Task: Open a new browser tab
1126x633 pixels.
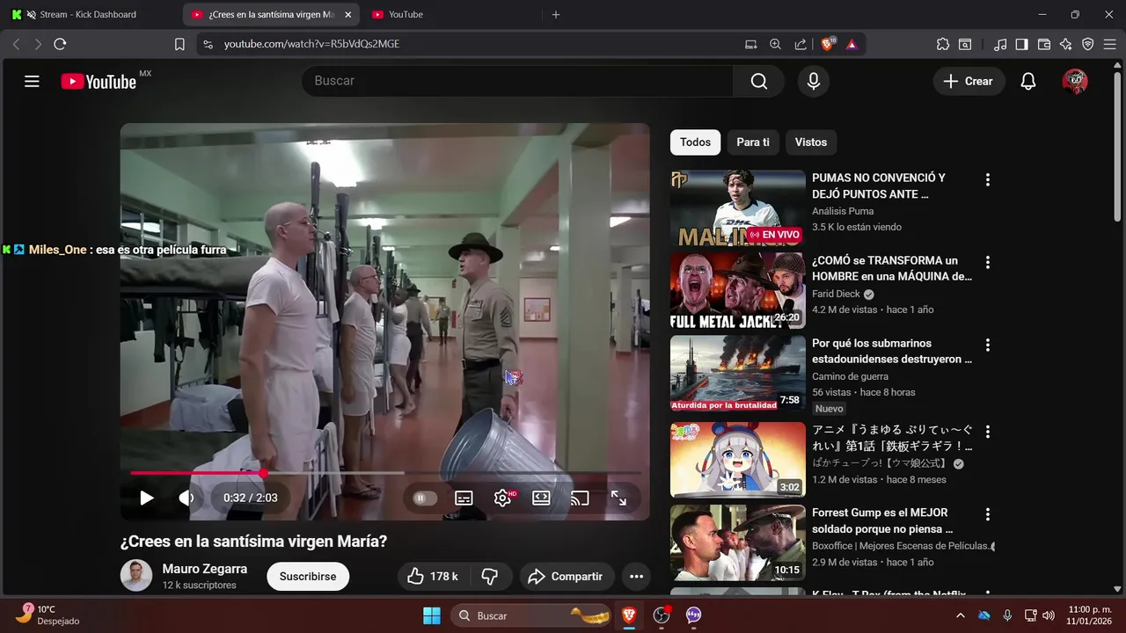Action: (555, 14)
